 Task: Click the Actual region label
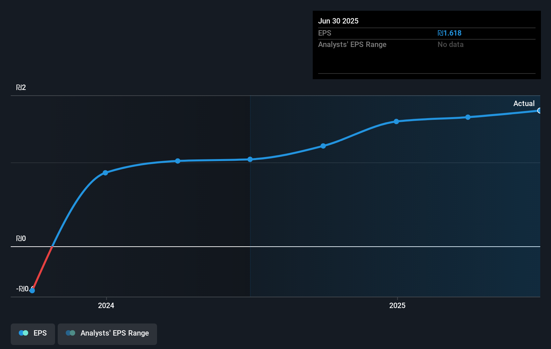[x=524, y=104]
